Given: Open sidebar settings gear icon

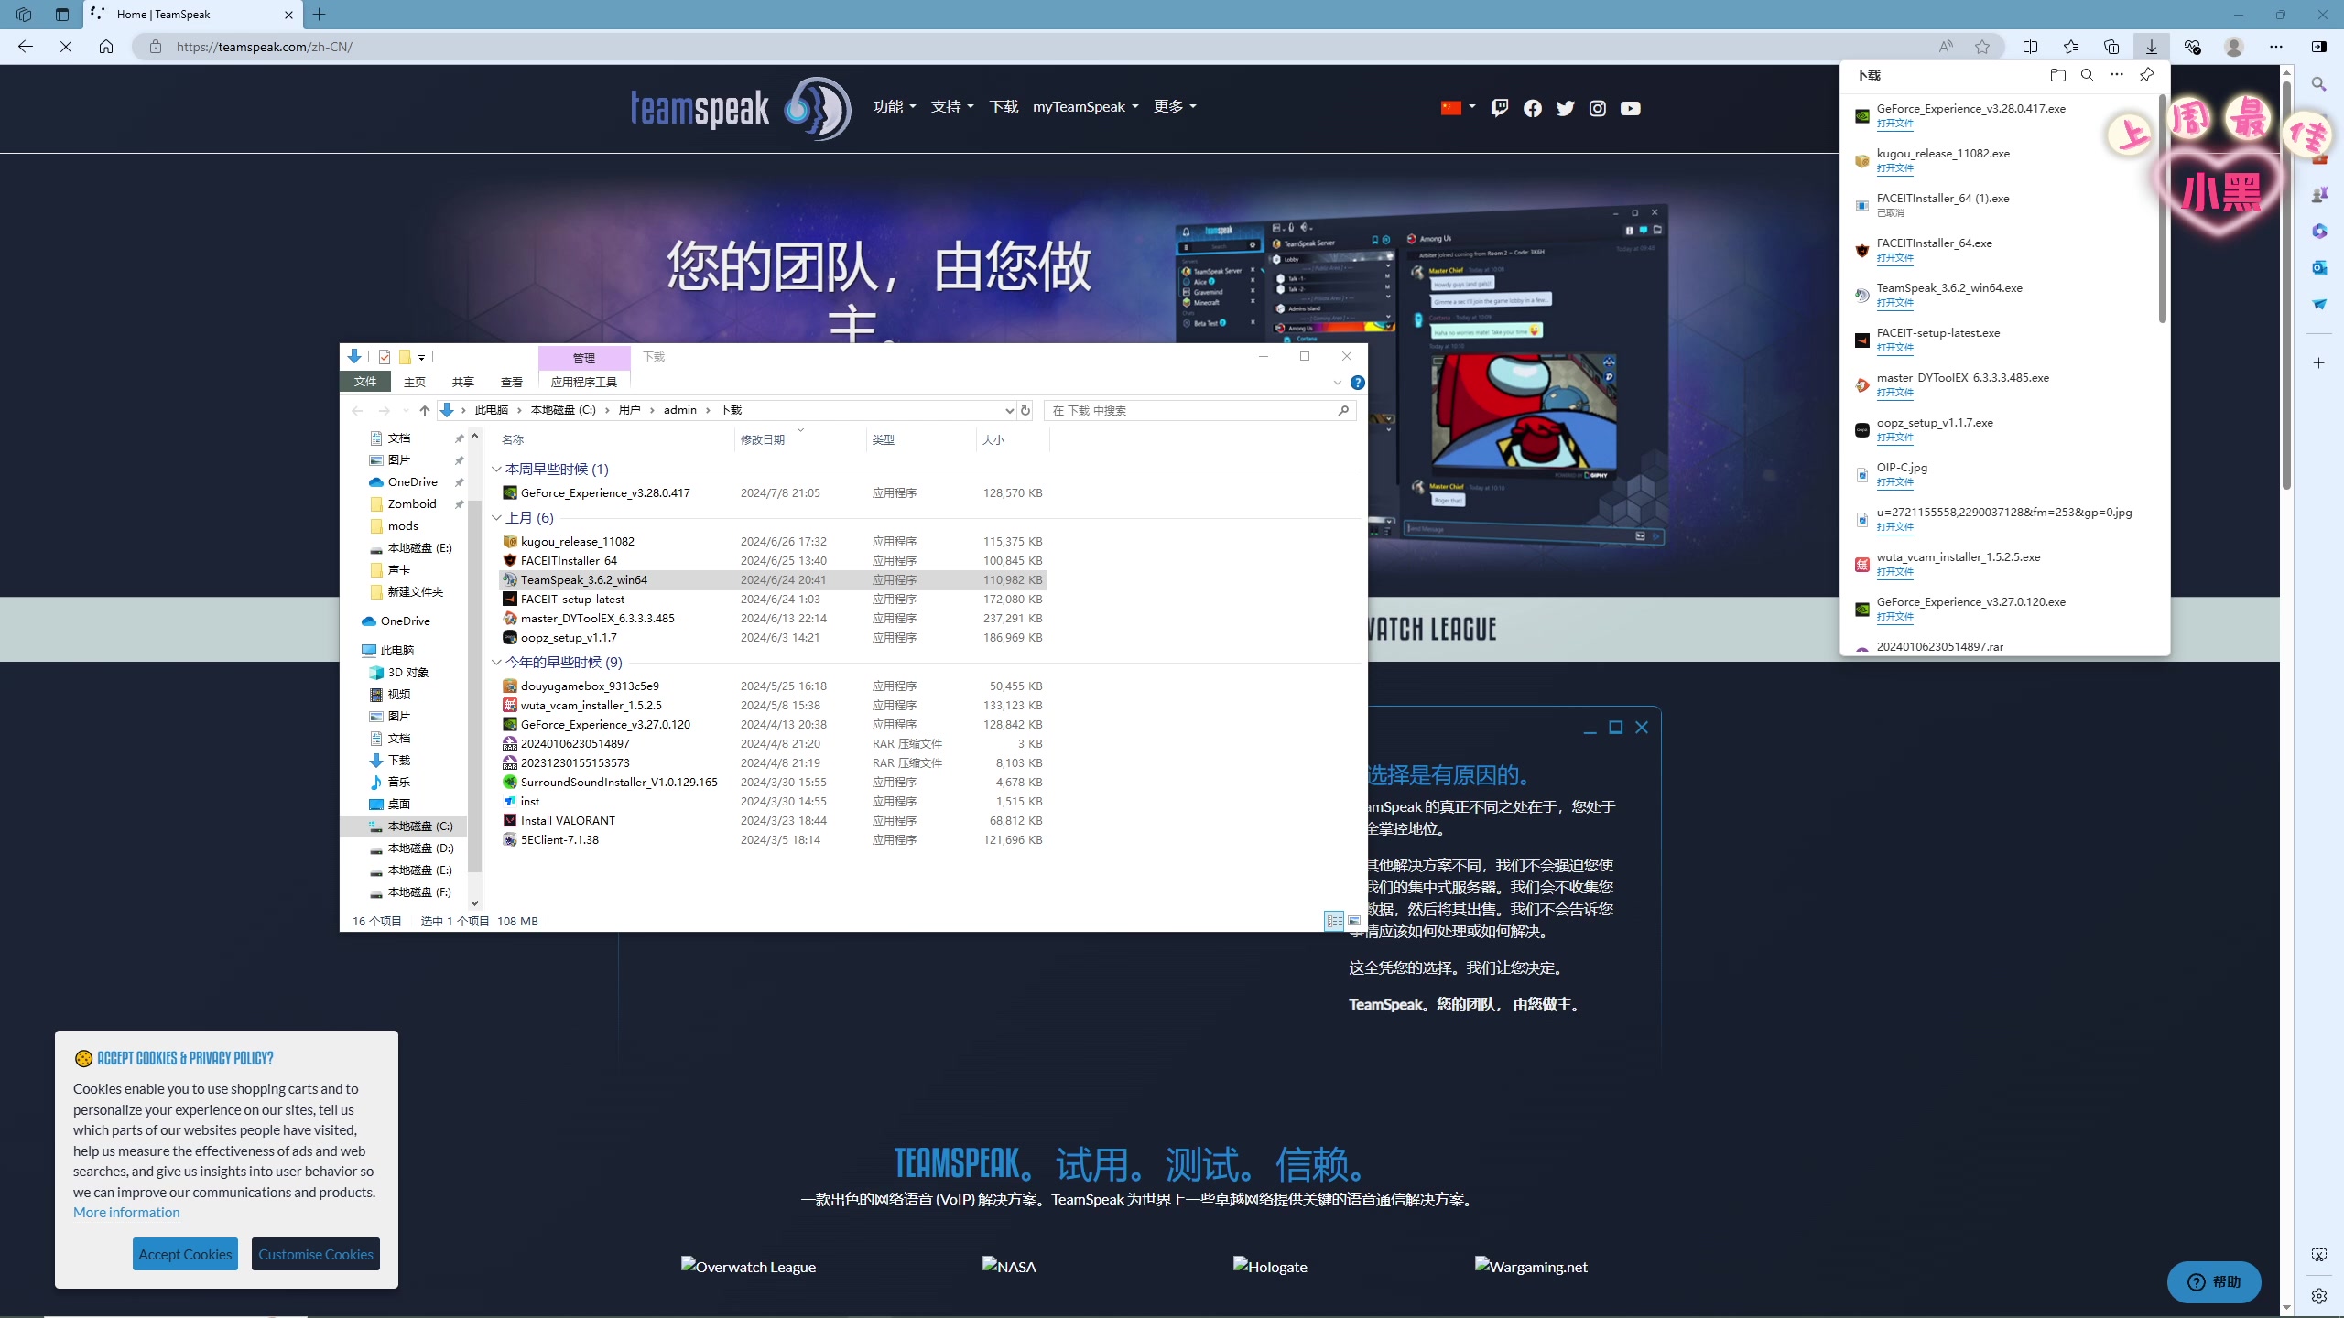Looking at the screenshot, I should pos(2319,1296).
